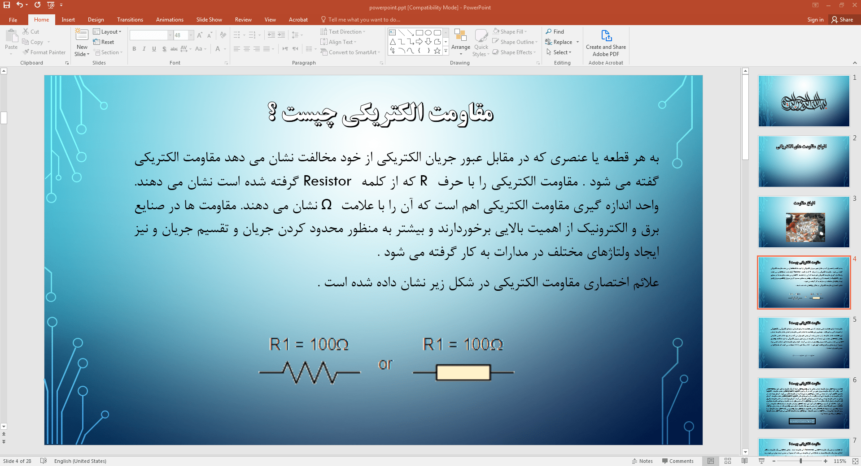Image resolution: width=861 pixels, height=466 pixels.
Task: Click the Sign in link
Action: [x=815, y=20]
